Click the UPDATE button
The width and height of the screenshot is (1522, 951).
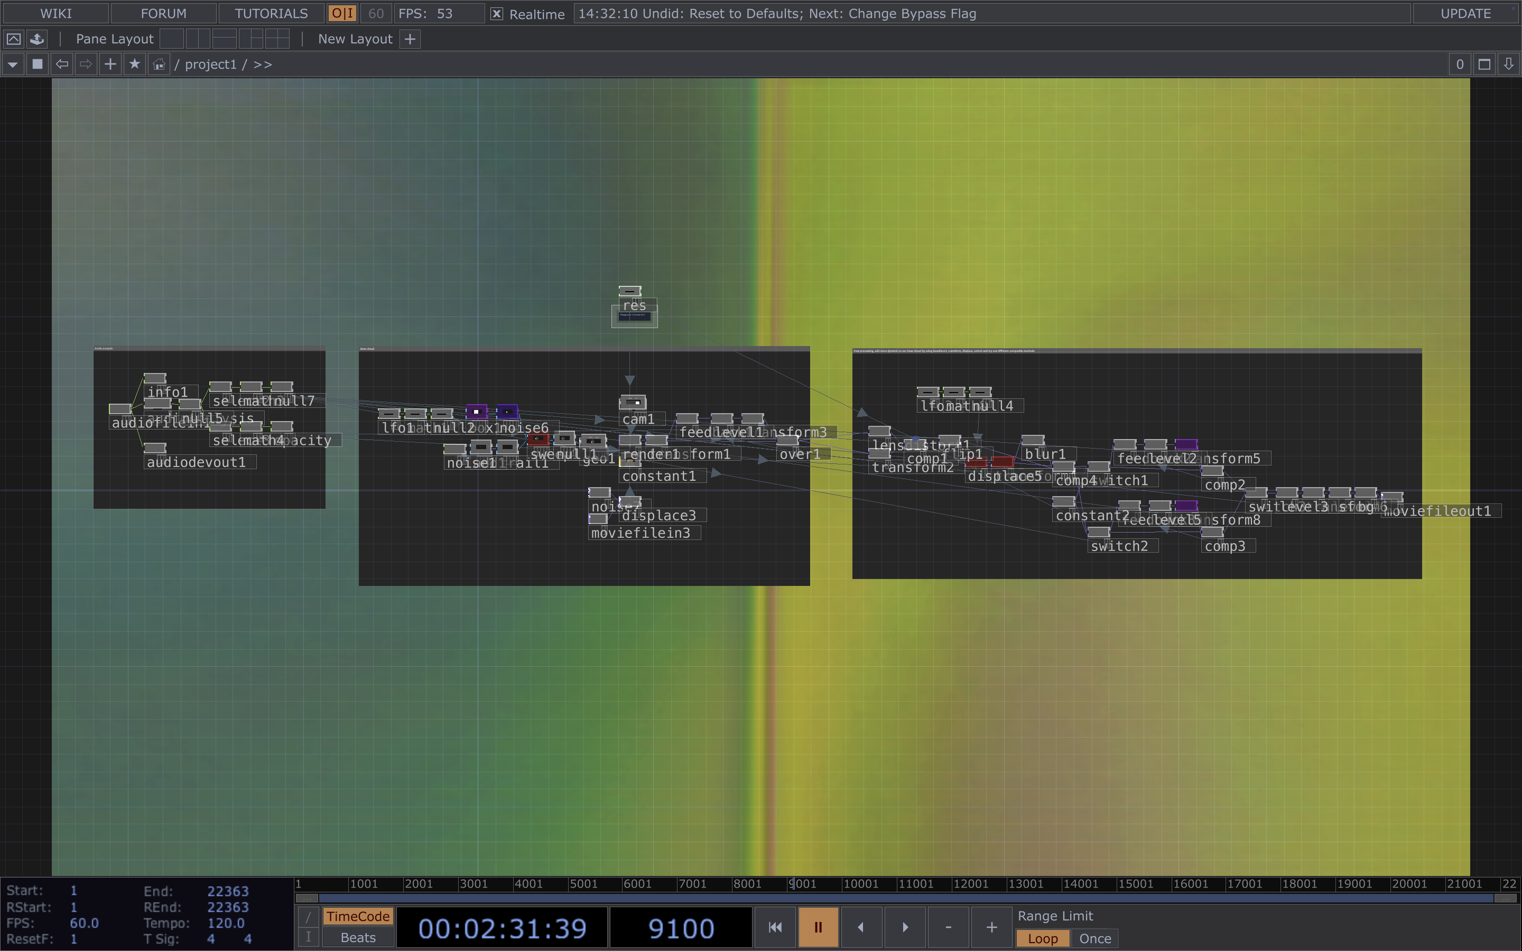pyautogui.click(x=1465, y=14)
